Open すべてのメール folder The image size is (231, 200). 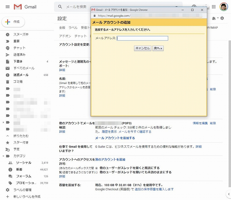(24, 68)
